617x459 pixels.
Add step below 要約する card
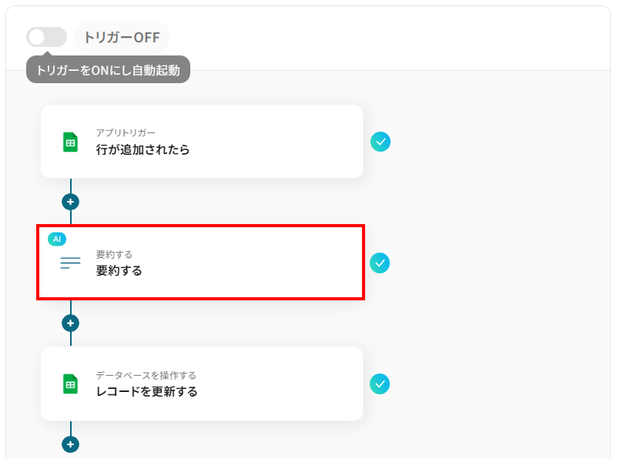71,323
